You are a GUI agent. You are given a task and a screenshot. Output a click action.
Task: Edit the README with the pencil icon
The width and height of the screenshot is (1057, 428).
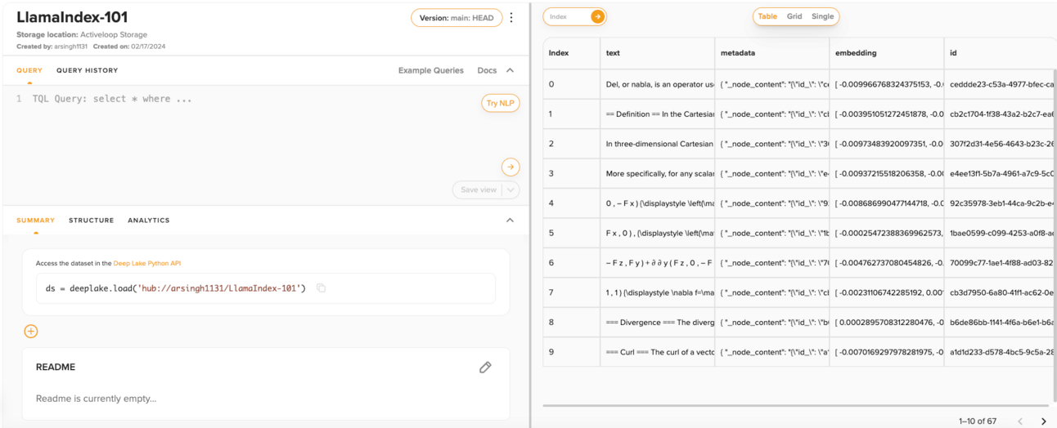pyautogui.click(x=485, y=368)
